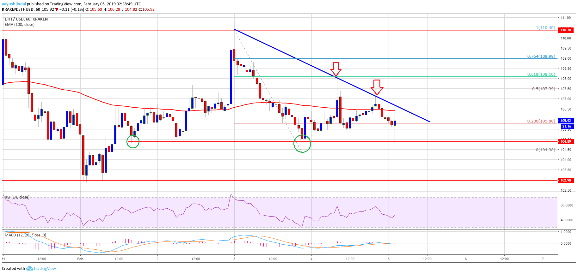The width and height of the screenshot is (578, 274).
Task: Click the TradingView cloud logo icon
Action: click(29, 268)
